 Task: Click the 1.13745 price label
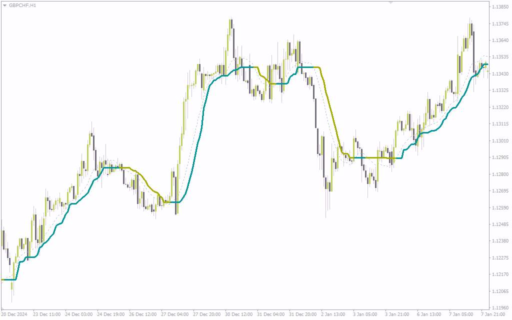click(500, 23)
